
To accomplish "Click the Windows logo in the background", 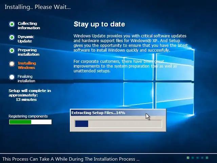I will tap(159, 82).
